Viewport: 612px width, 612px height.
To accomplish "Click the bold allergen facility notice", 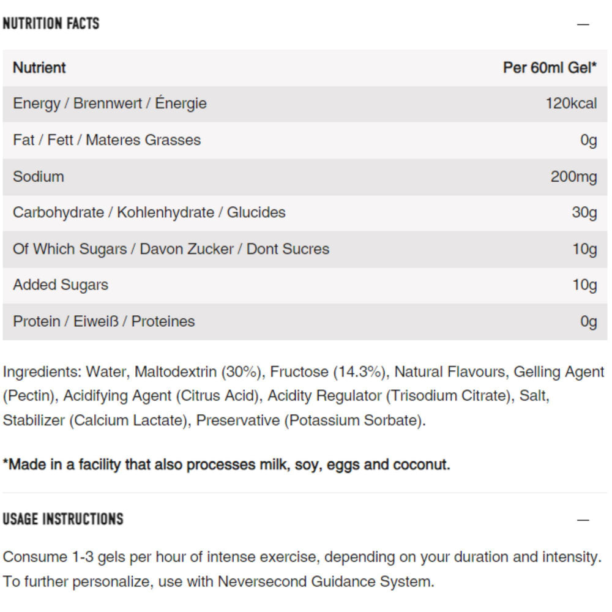I will coord(226,465).
